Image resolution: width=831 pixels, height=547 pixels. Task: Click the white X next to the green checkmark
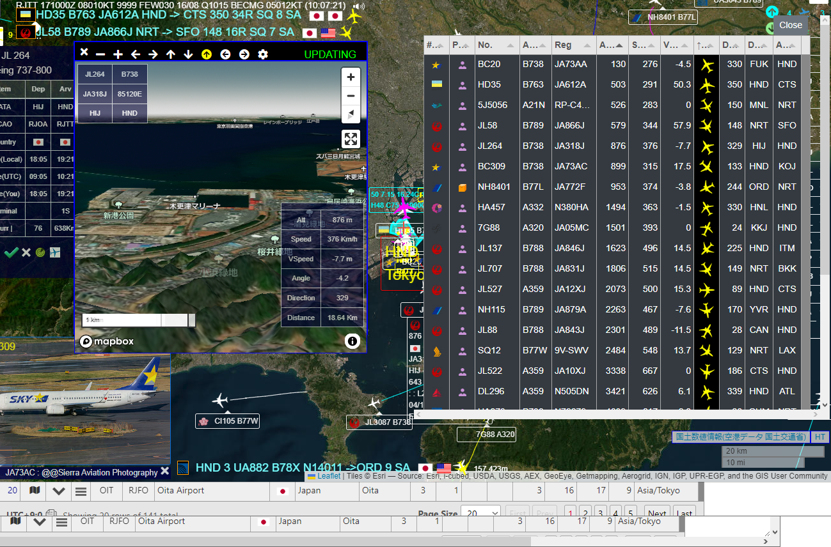tap(26, 252)
